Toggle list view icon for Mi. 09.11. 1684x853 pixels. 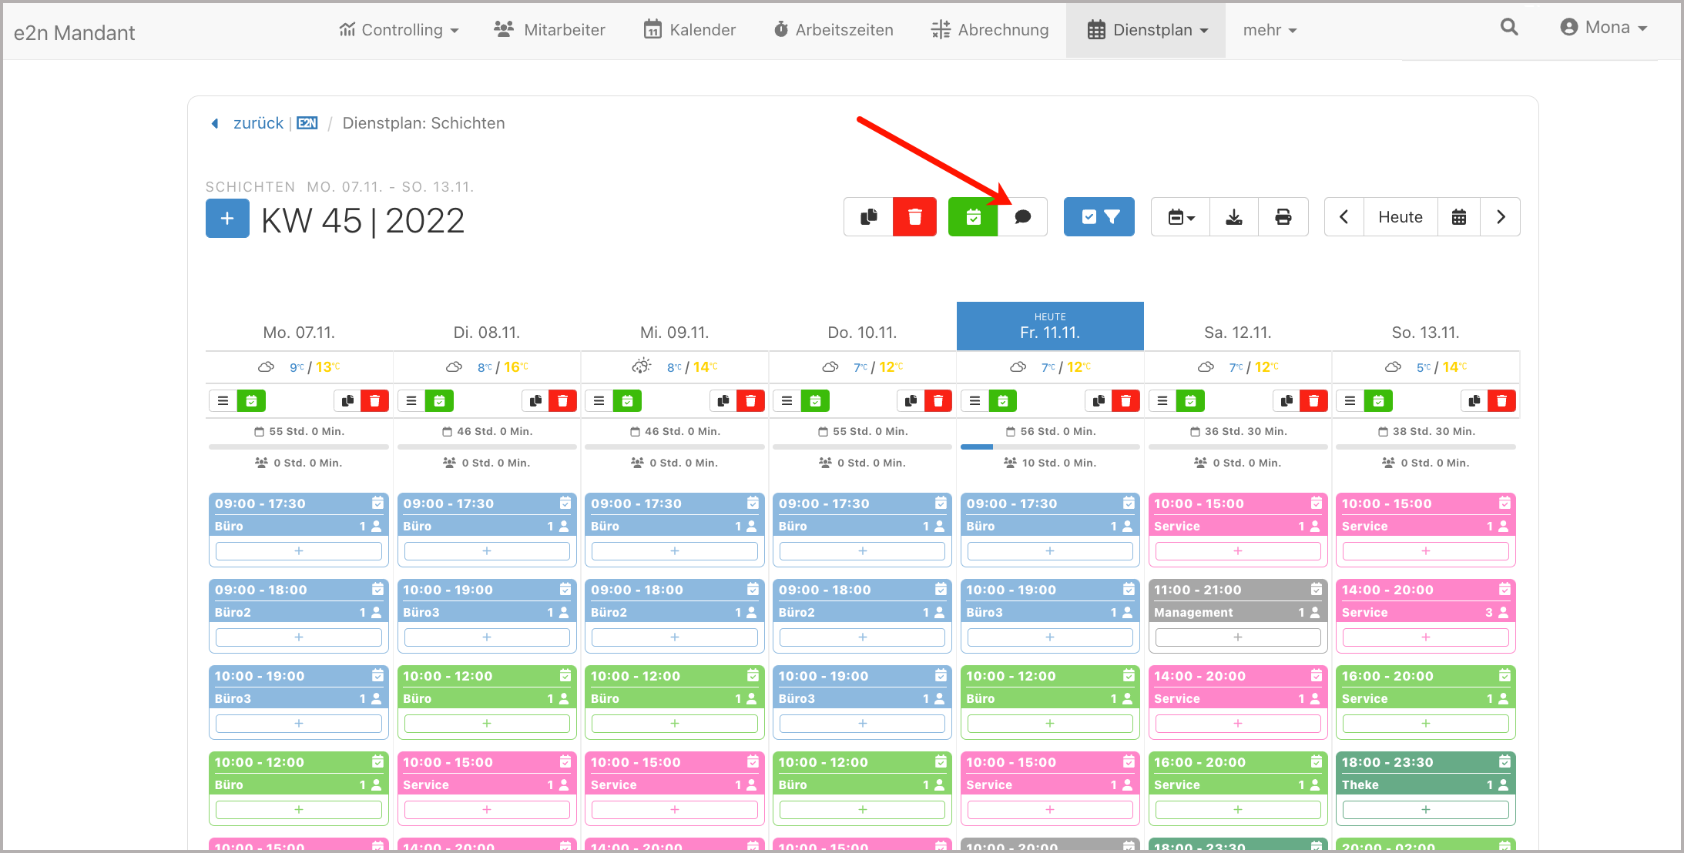599,400
